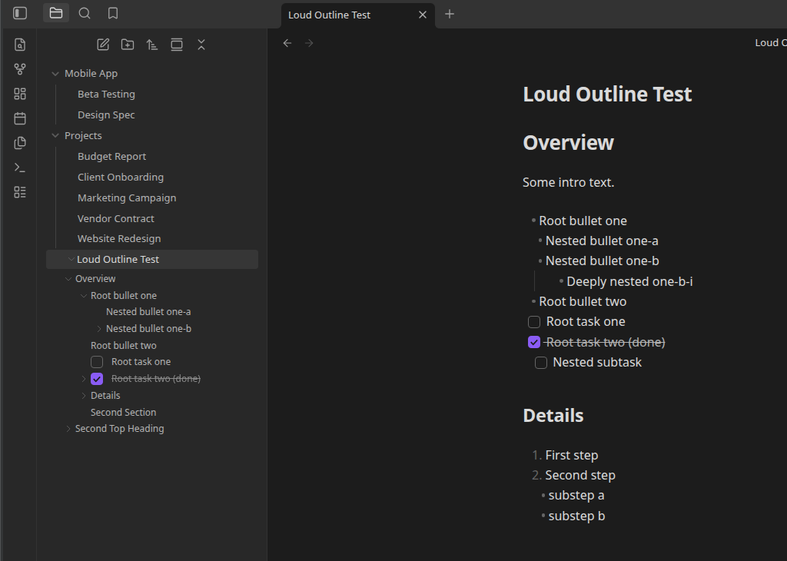Click the note title Loud Outline Test
This screenshot has height=561, width=787.
(607, 95)
